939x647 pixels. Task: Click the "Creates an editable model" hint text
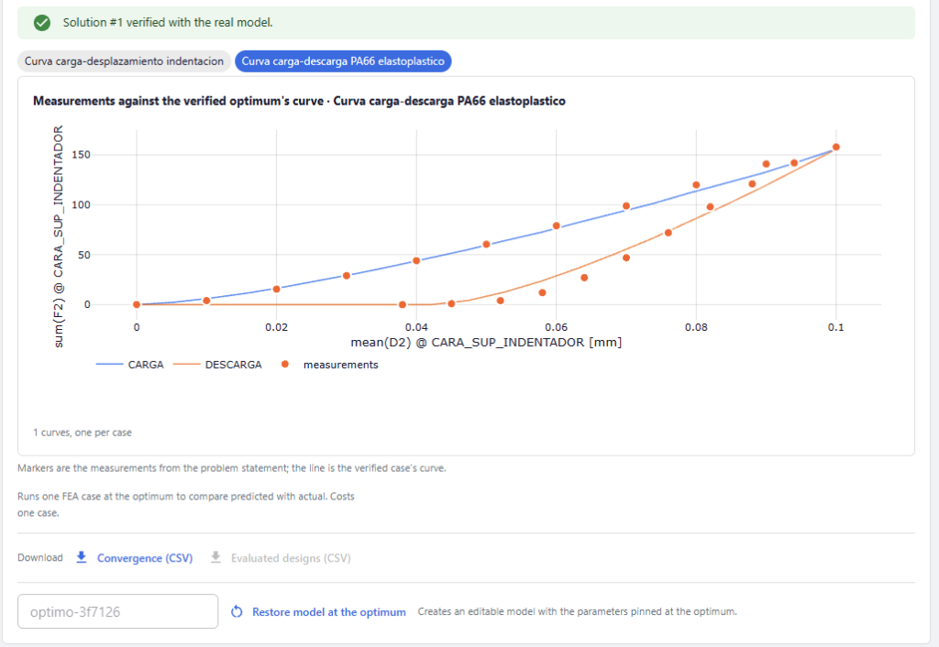click(x=578, y=611)
